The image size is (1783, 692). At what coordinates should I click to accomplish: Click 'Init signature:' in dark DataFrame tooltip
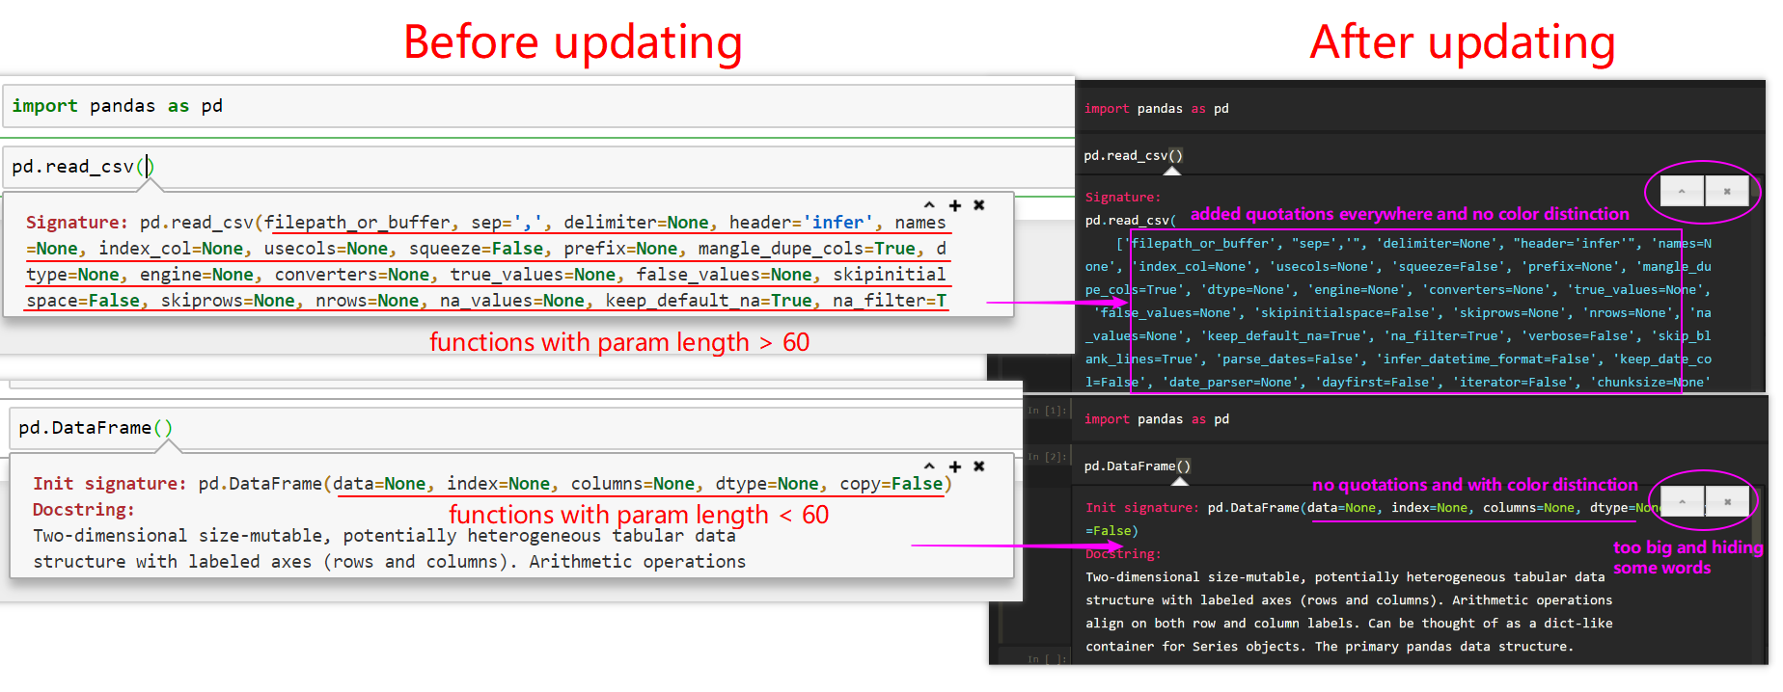tap(1142, 508)
